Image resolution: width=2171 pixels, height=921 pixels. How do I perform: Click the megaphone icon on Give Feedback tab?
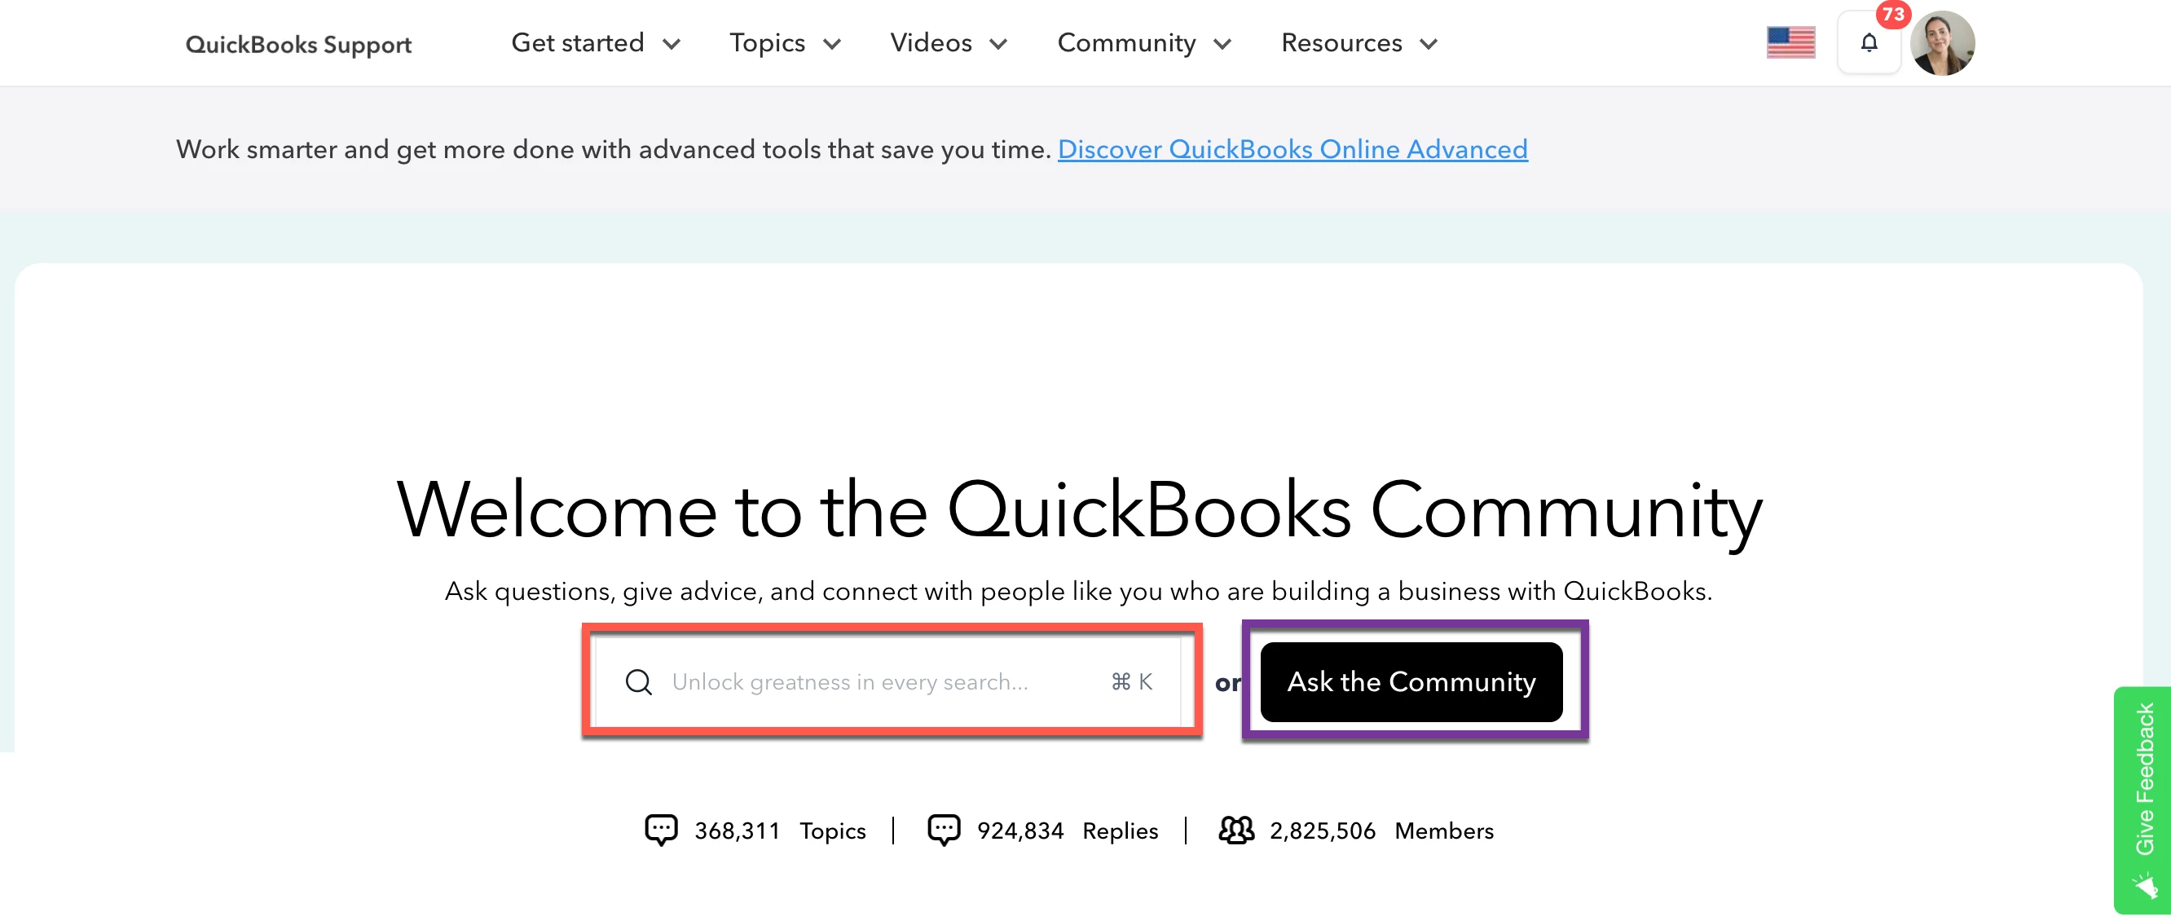(2144, 886)
